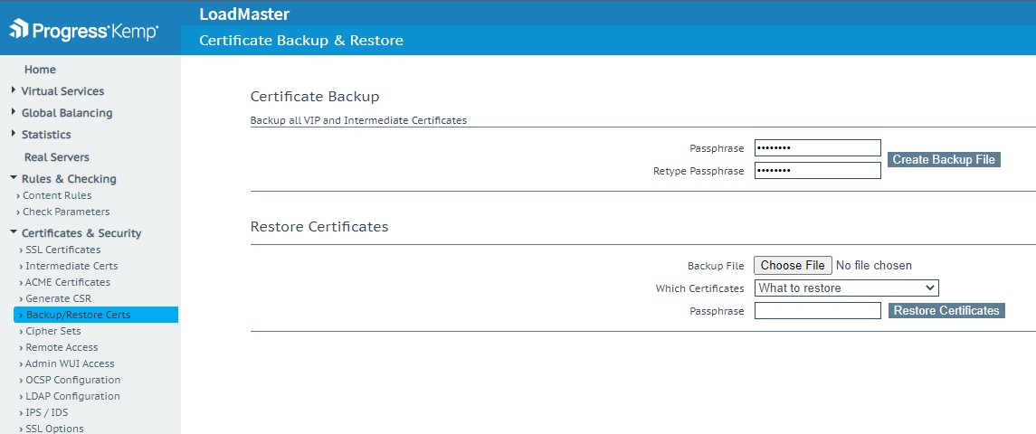Collapse Certificates & Security section arrow
The image size is (1036, 434).
pyautogui.click(x=14, y=231)
